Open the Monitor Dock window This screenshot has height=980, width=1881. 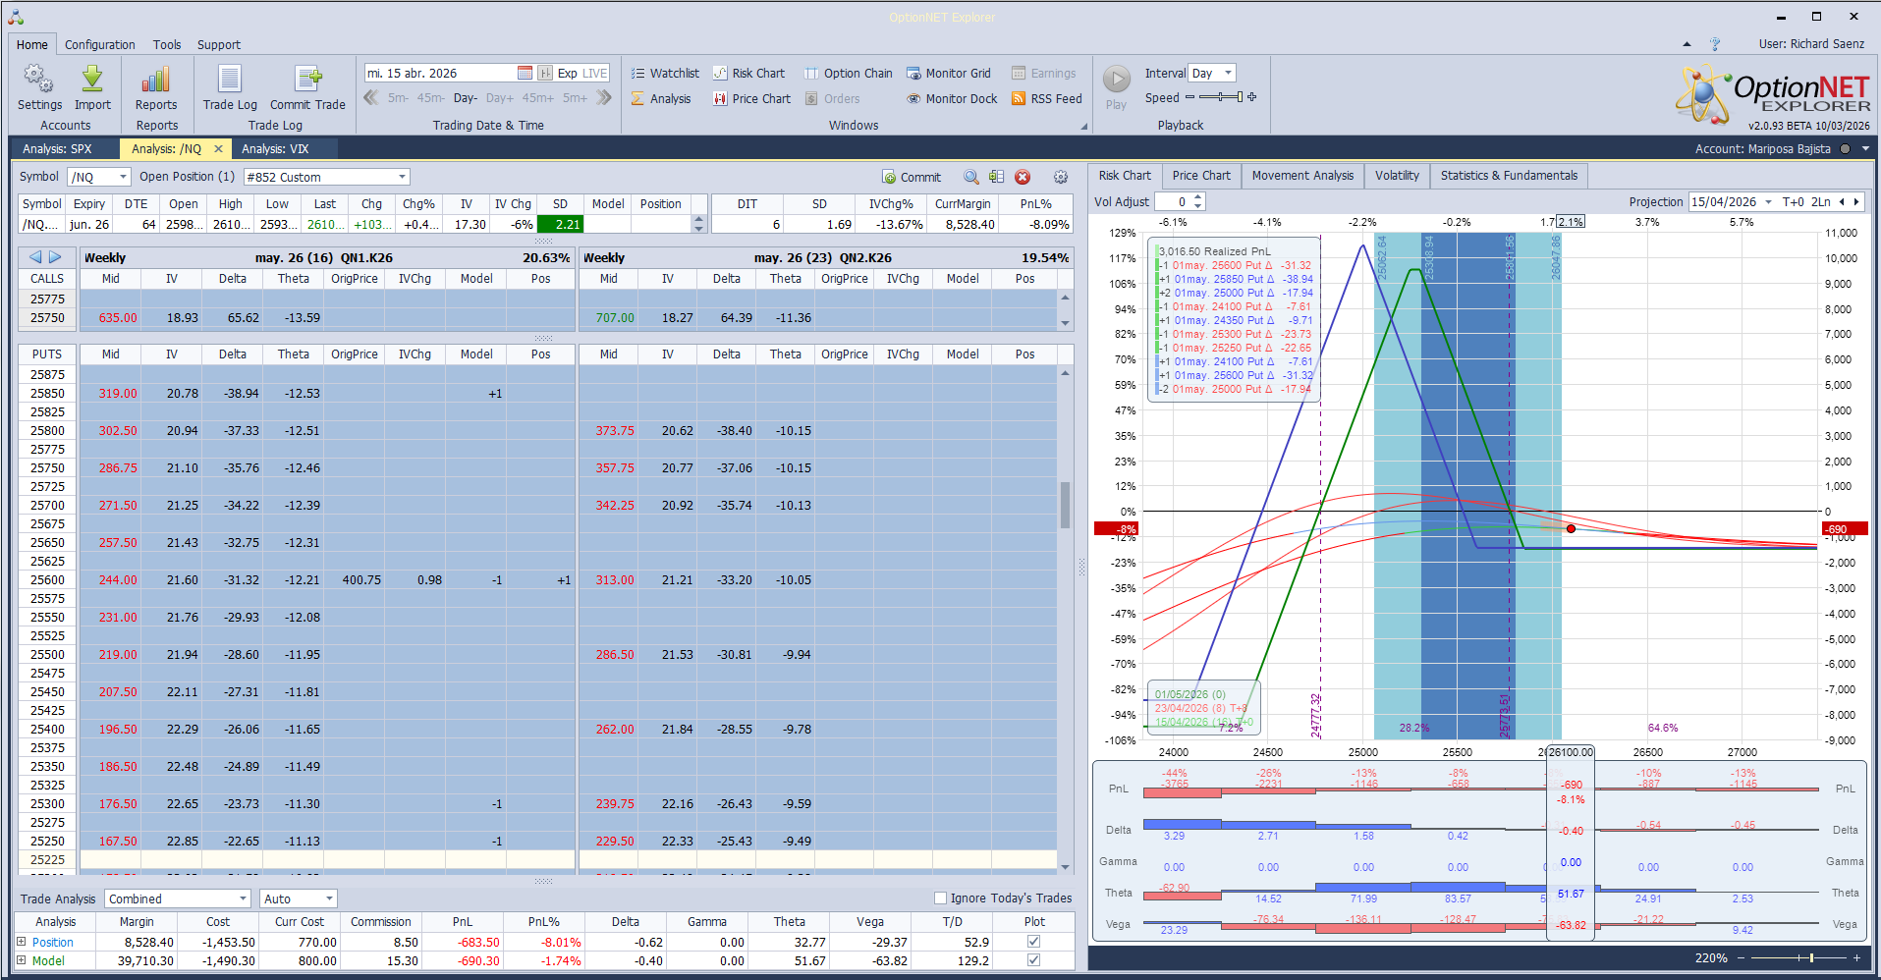tap(952, 98)
